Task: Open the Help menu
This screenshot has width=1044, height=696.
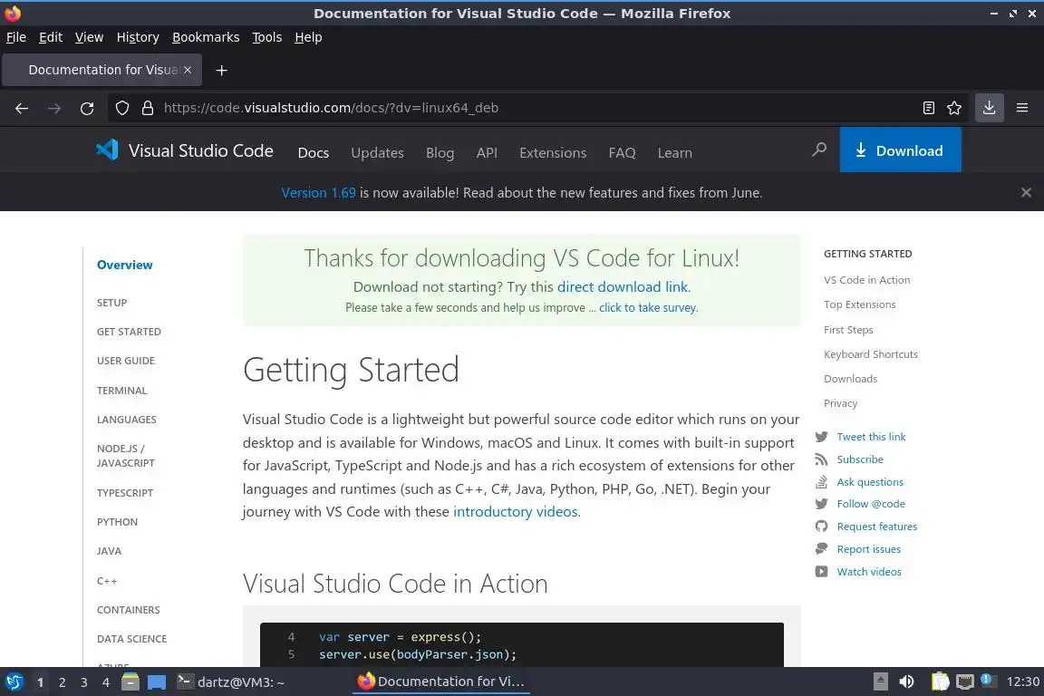Action: pos(308,37)
